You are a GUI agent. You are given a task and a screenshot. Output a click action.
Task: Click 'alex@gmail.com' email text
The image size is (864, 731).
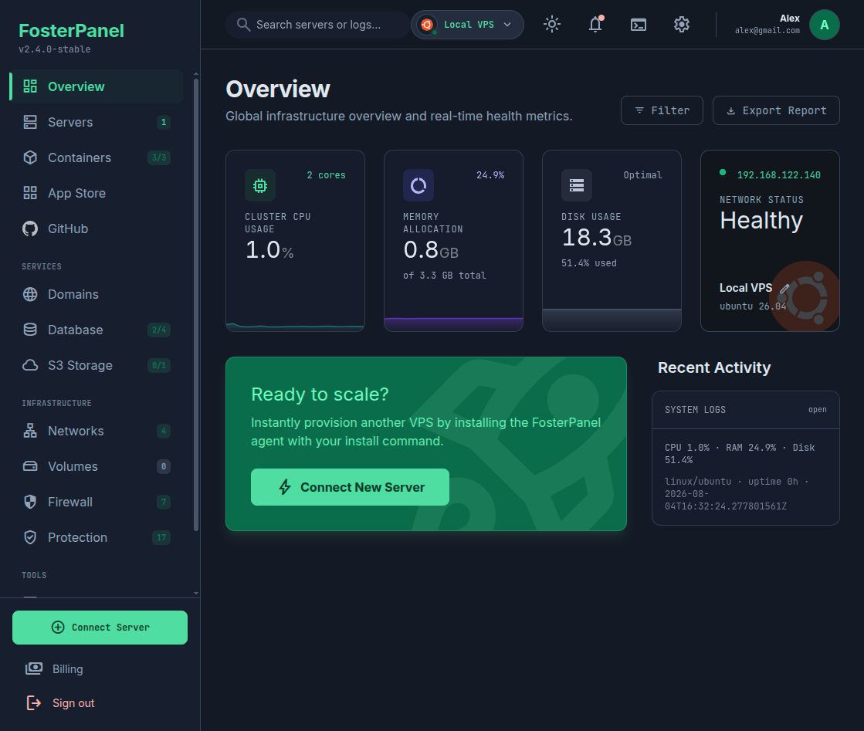click(x=767, y=30)
